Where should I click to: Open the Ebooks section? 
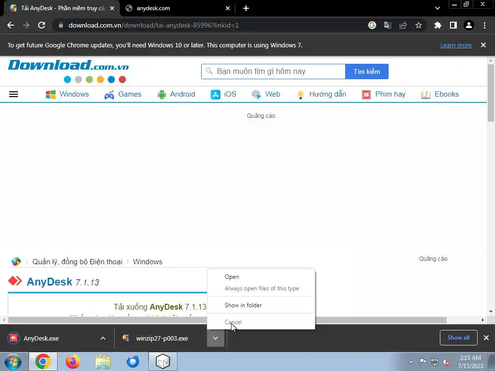[440, 94]
